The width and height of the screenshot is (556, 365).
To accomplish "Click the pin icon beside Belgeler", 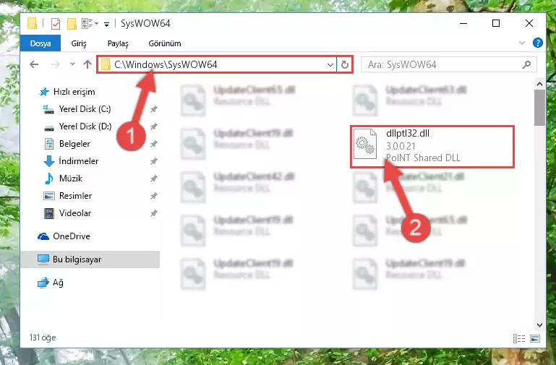I will coord(153,144).
